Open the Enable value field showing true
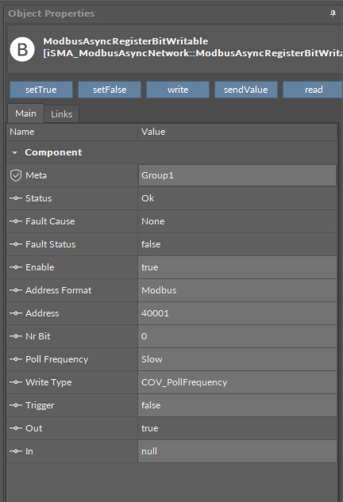This screenshot has height=502, width=343. pos(237,267)
